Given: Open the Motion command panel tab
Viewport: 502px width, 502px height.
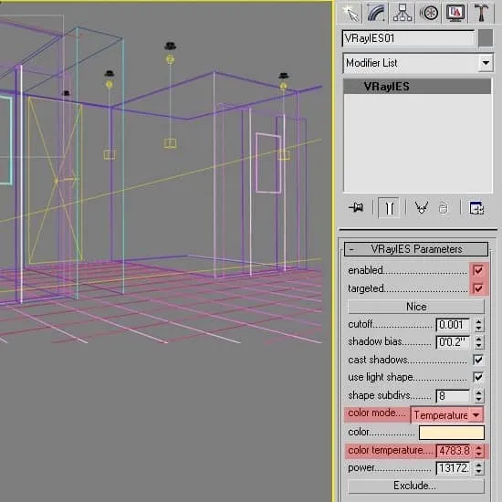Looking at the screenshot, I should point(429,14).
